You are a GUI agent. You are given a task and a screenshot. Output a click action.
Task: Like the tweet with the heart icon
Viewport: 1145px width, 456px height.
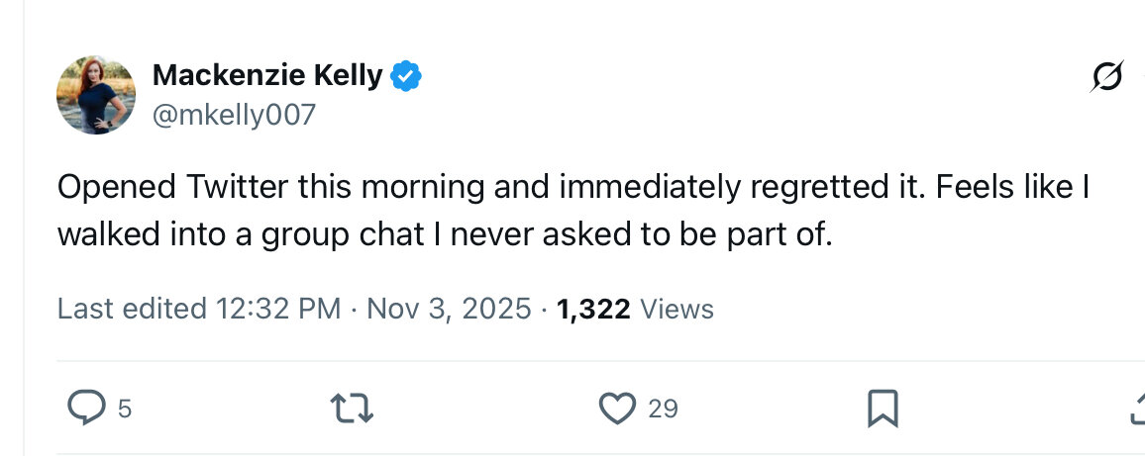click(x=618, y=408)
